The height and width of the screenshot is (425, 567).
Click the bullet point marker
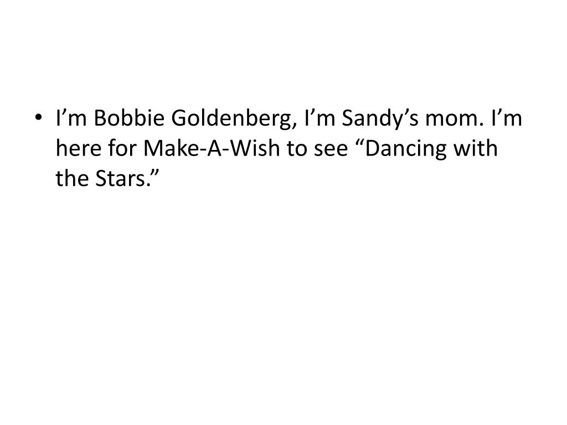(x=38, y=117)
